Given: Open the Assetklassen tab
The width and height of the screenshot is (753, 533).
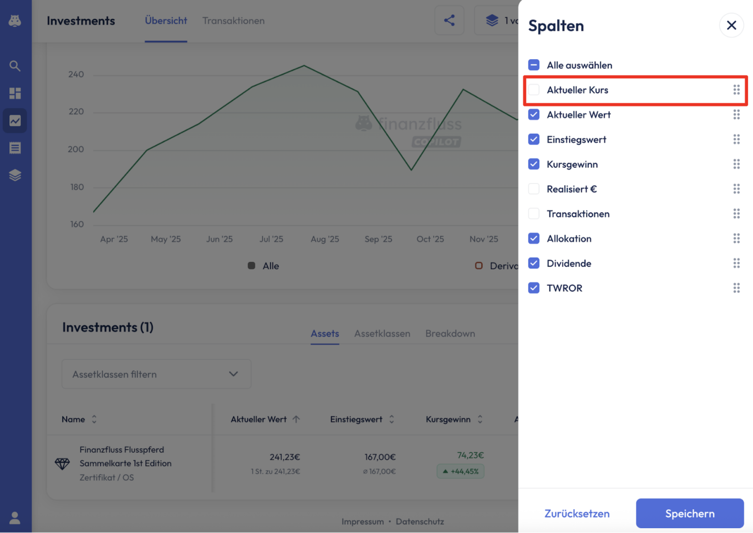Looking at the screenshot, I should 382,334.
